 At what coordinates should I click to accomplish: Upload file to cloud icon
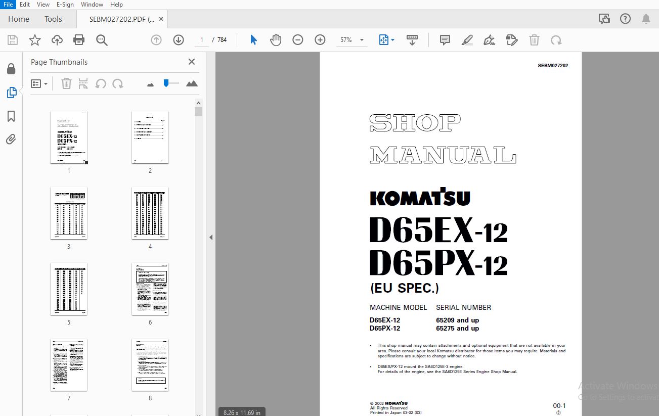[x=57, y=40]
